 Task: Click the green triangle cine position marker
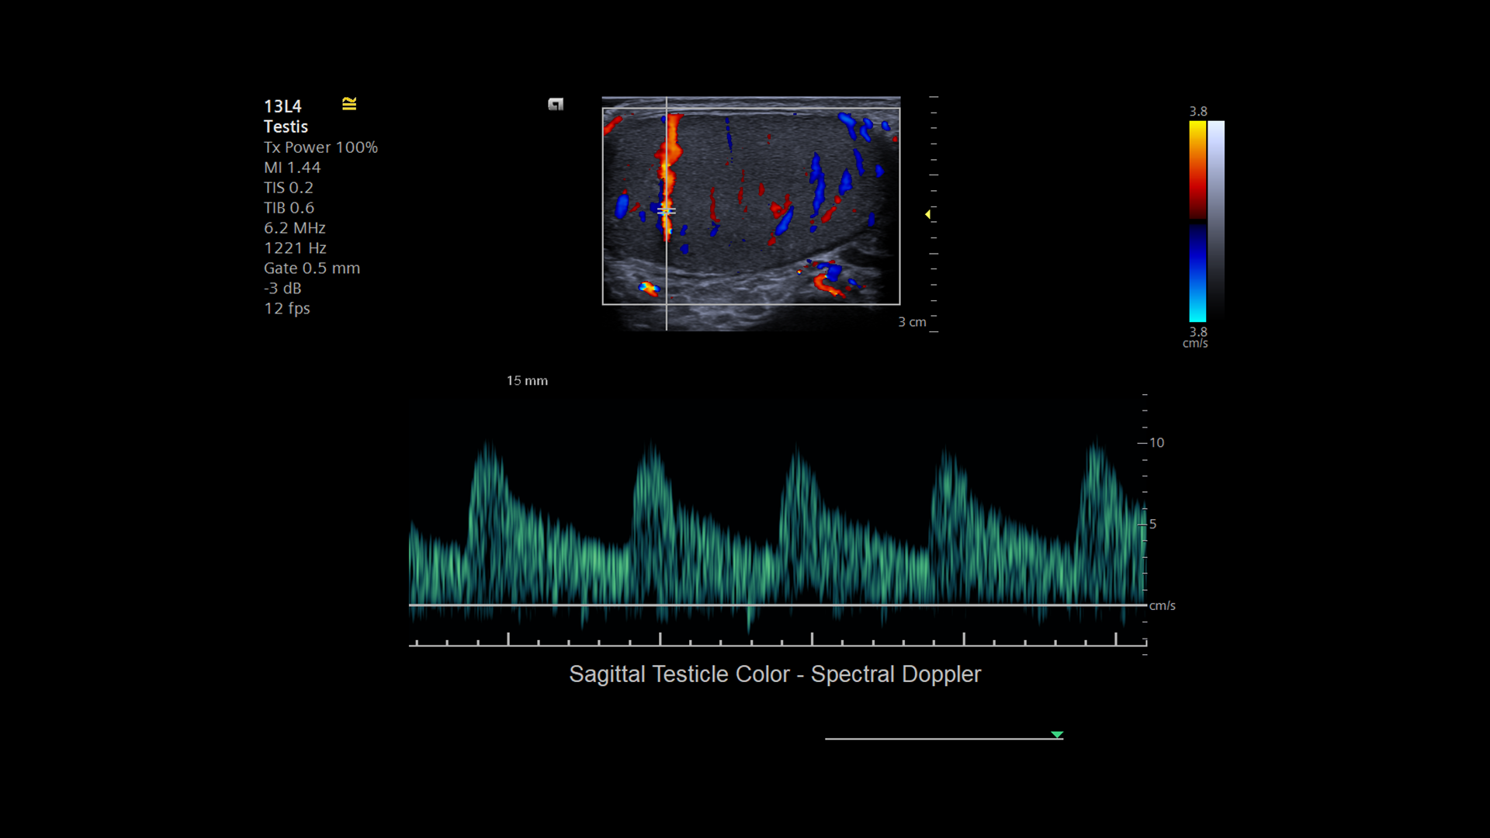coord(1056,734)
